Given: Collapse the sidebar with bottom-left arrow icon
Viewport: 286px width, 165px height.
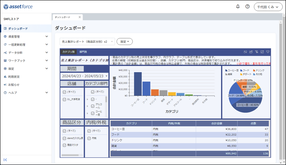Looking at the screenshot, I should 5,160.
